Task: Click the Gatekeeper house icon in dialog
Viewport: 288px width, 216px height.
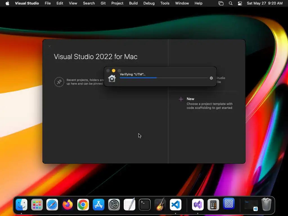Action: point(112,78)
